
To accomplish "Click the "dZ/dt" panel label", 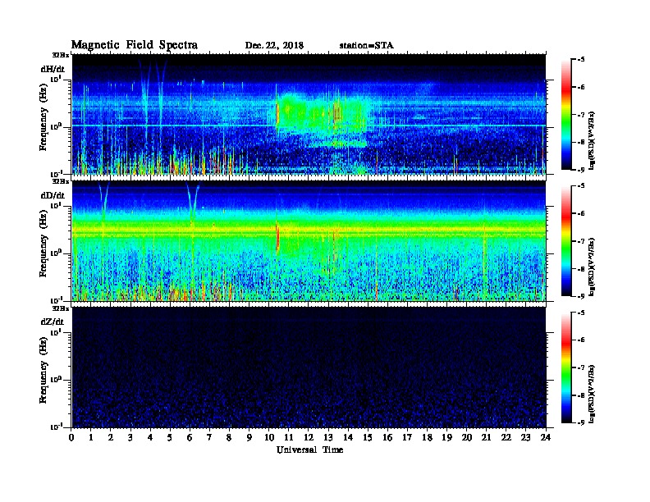I will tap(53, 322).
